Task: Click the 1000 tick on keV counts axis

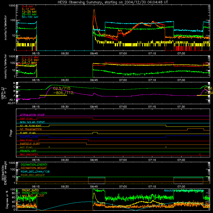Action: (12, 6)
